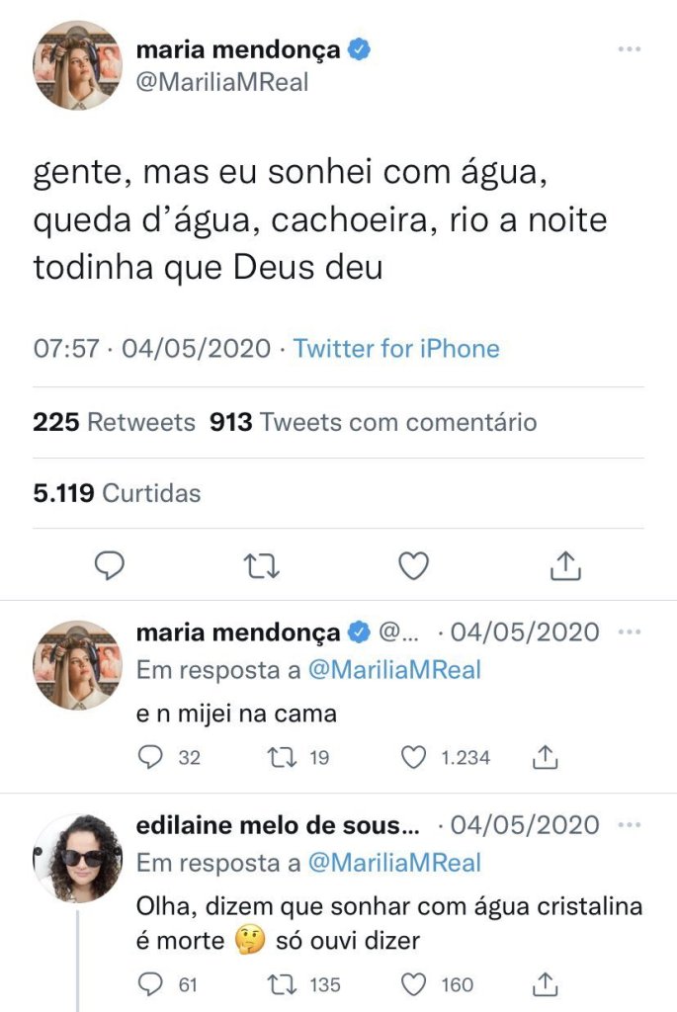Share edilaine's comment
The width and height of the screenshot is (677, 1012).
(x=546, y=984)
